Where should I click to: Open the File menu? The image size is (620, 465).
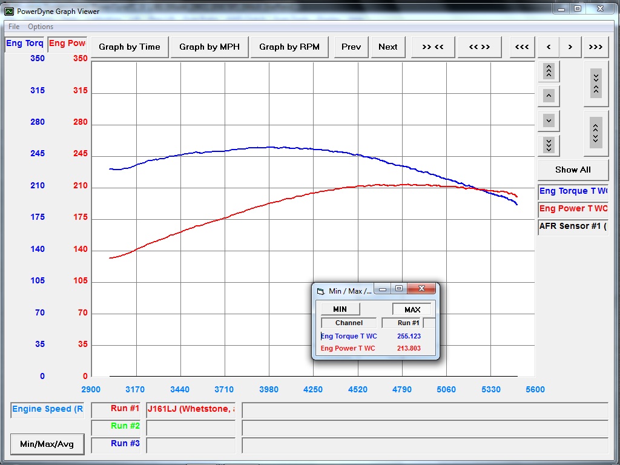click(14, 27)
